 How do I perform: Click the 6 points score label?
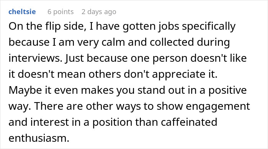coord(60,12)
